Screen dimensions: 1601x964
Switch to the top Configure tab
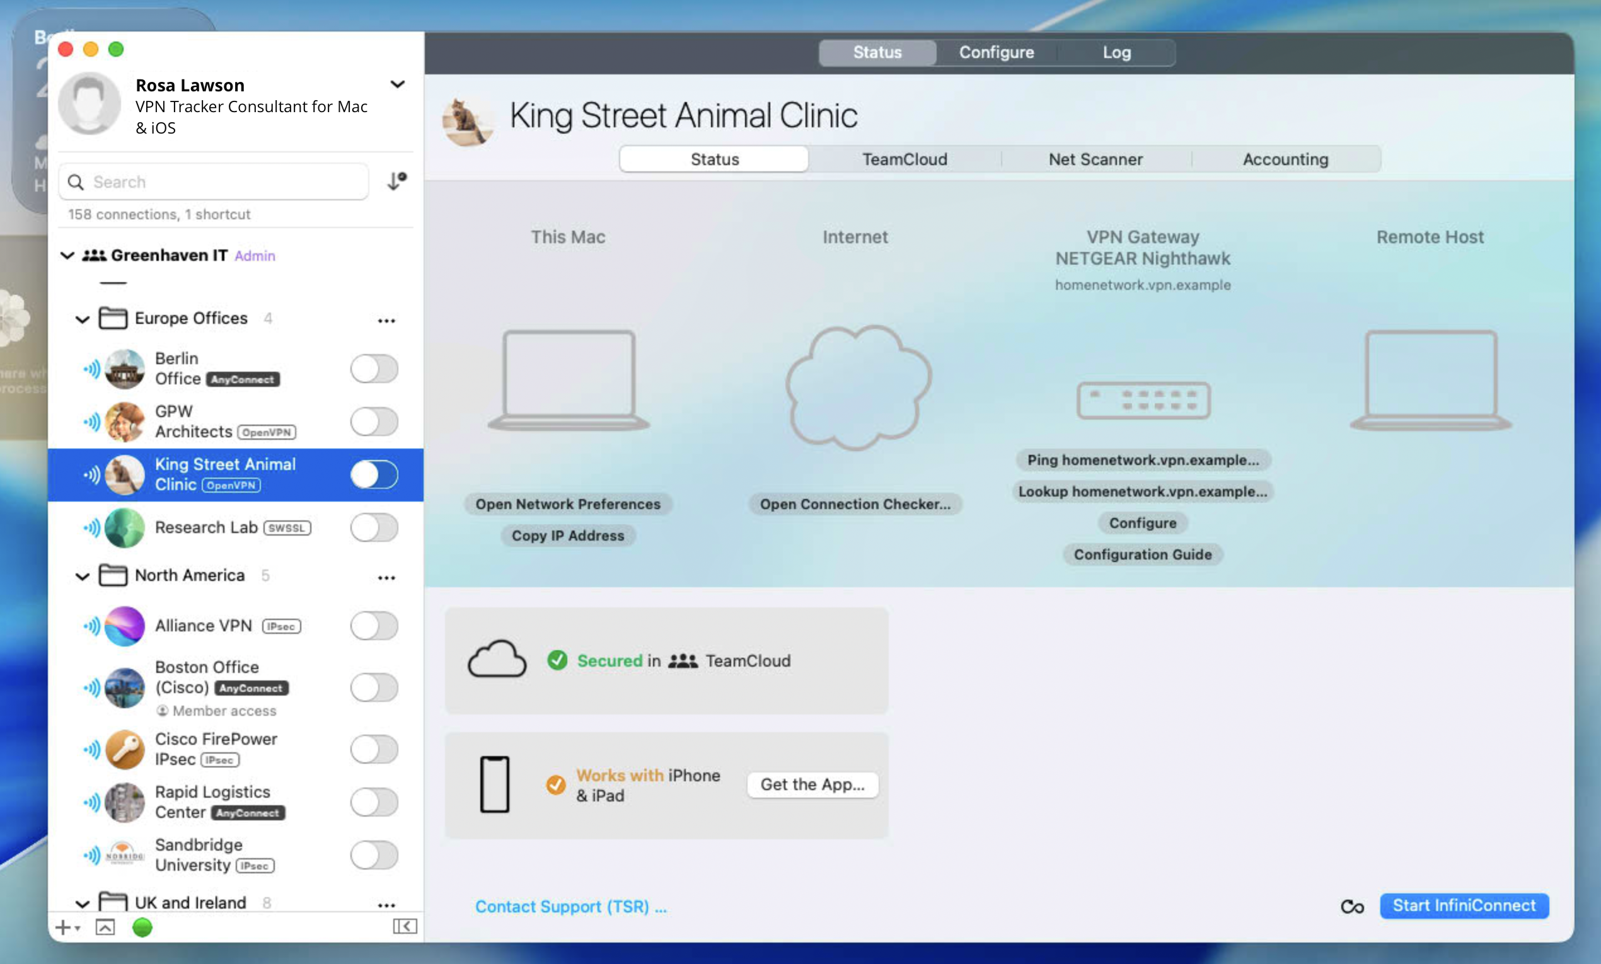tap(997, 52)
